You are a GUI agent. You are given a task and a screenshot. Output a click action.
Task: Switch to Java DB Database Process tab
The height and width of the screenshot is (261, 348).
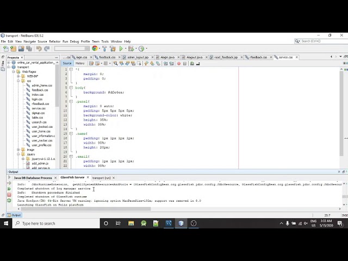[33, 178]
